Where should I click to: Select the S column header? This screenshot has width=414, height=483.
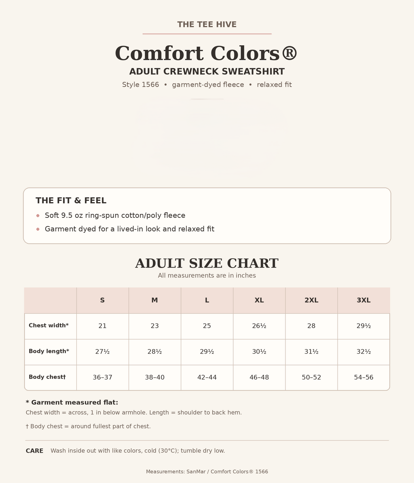point(103,300)
